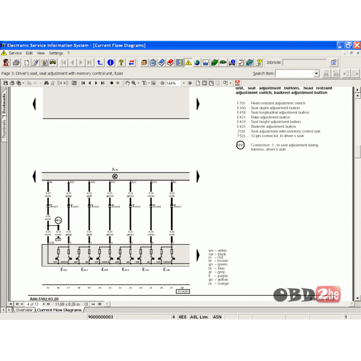Select the Current Flow Diagrams tab
Image resolution: width=361 pixels, height=361 pixels.
(x=59, y=310)
